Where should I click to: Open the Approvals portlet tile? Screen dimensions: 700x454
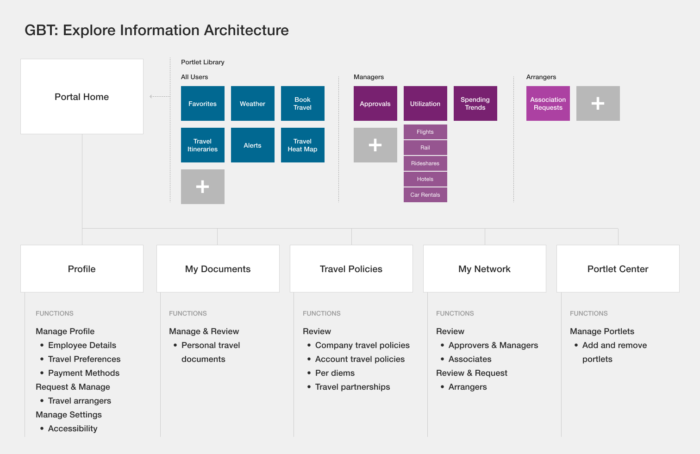(375, 104)
